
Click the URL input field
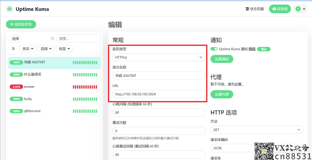coord(159,94)
